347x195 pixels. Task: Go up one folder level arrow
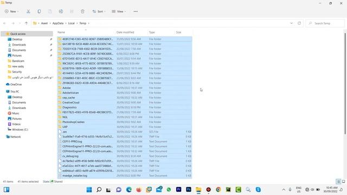(27, 23)
